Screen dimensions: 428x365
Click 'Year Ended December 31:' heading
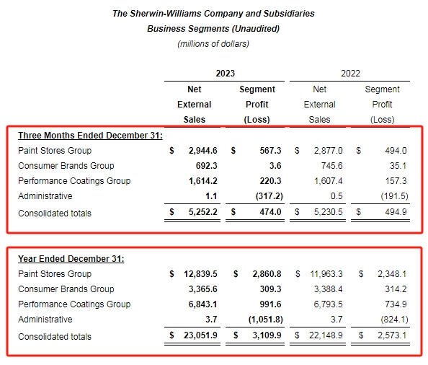click(71, 259)
